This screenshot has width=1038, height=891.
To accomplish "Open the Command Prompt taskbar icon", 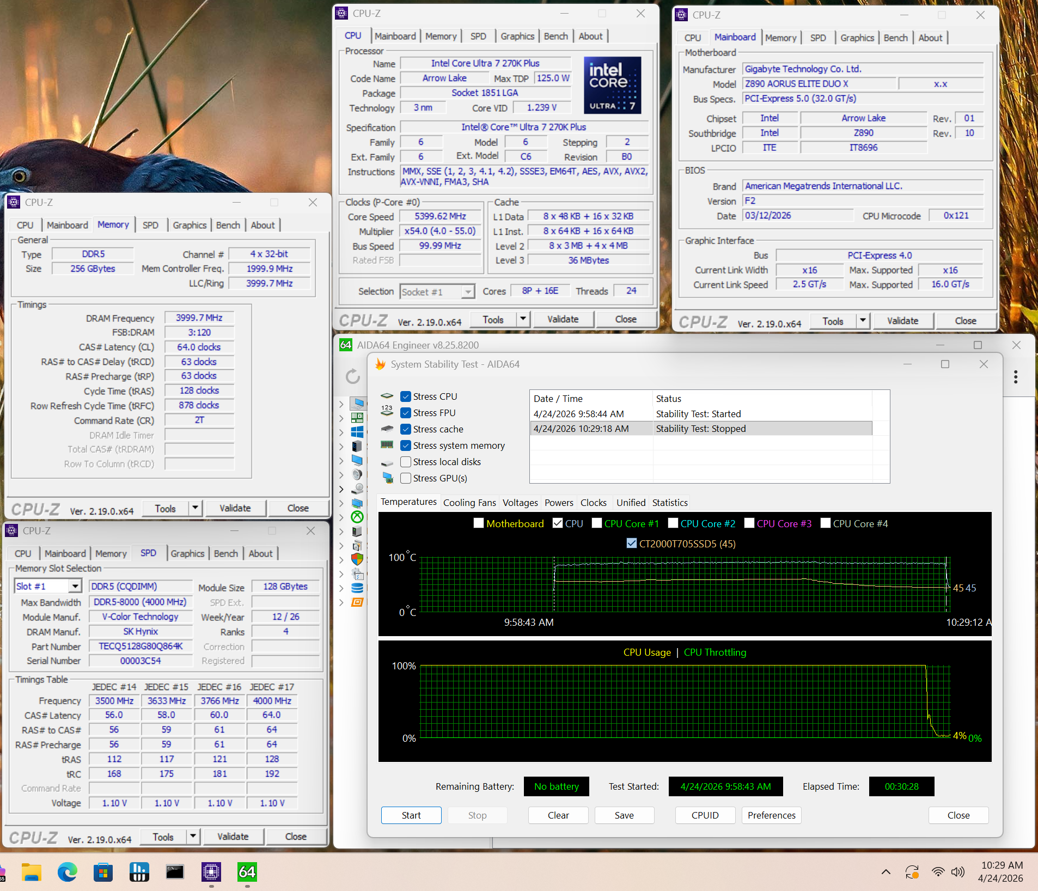I will tap(175, 872).
